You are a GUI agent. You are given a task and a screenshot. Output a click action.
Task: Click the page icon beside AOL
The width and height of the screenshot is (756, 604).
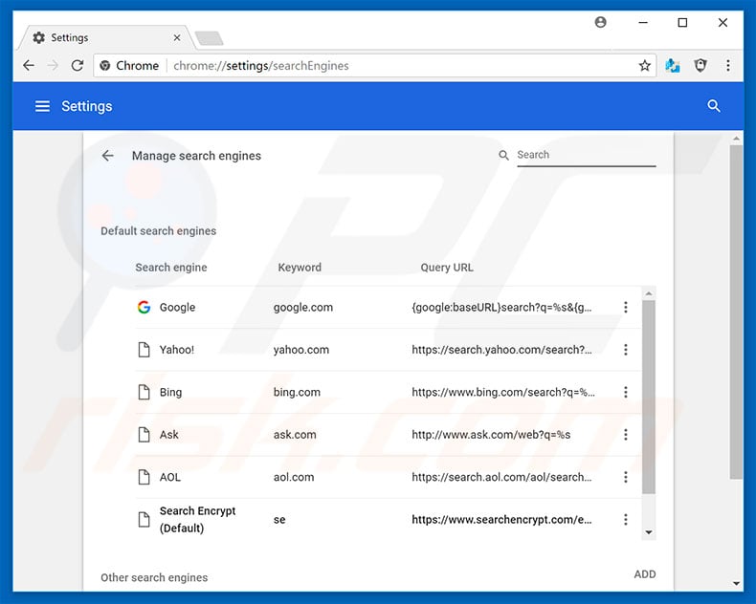pos(144,477)
